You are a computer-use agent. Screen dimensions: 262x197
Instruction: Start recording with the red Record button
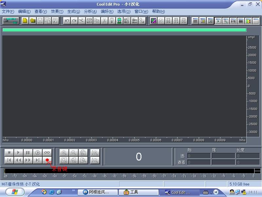pyautogui.click(x=47, y=160)
